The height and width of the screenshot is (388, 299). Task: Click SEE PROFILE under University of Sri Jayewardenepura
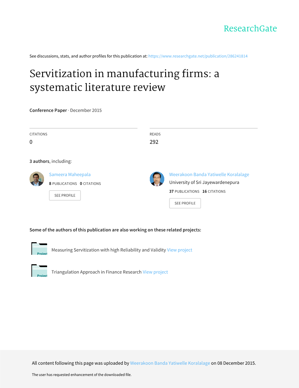(185, 203)
